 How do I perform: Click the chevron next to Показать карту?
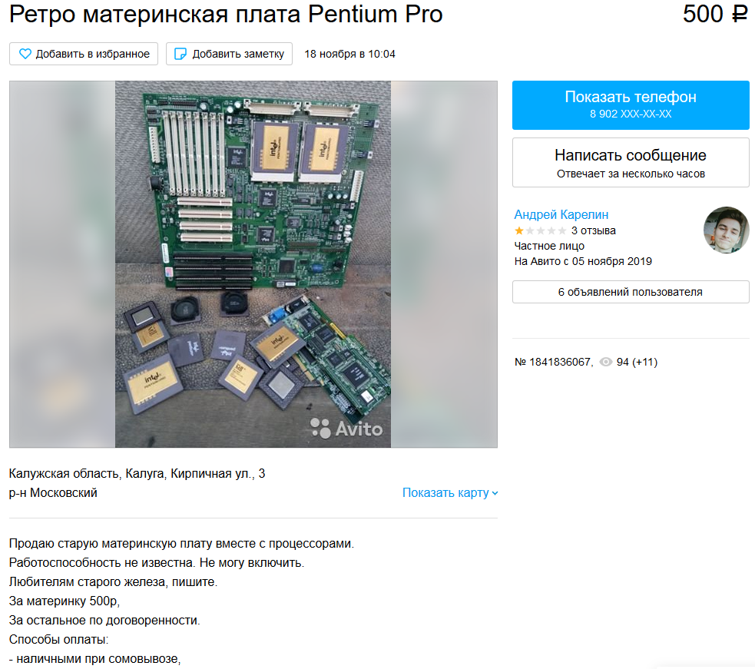pos(495,493)
